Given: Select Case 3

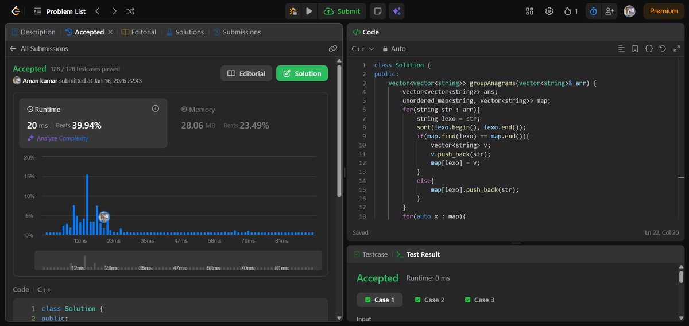Looking at the screenshot, I should pos(479,300).
